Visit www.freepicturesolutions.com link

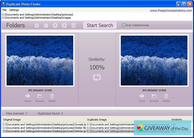(171, 11)
